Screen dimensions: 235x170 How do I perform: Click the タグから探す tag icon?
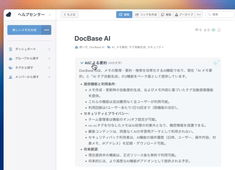click(11, 68)
